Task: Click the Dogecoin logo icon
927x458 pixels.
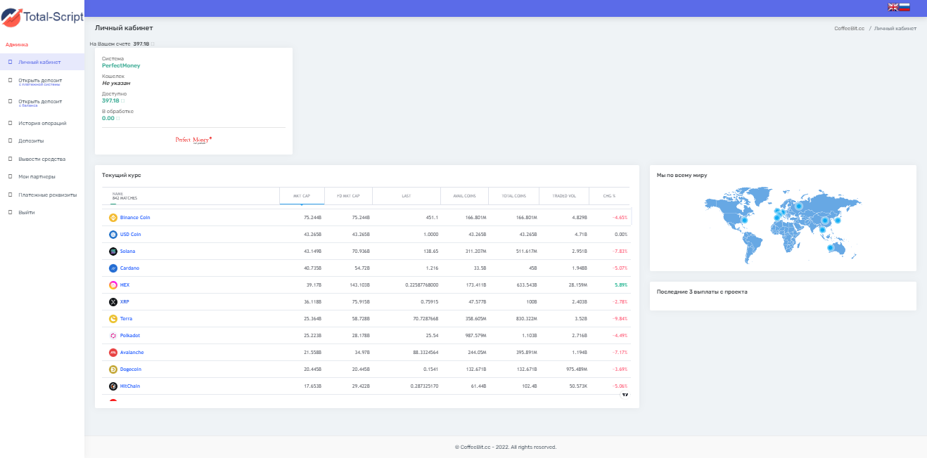Action: (113, 369)
